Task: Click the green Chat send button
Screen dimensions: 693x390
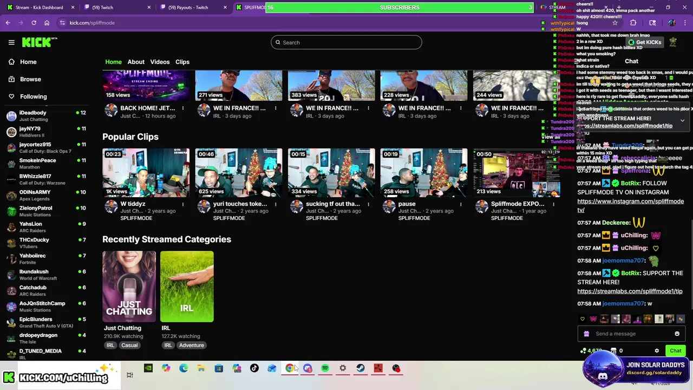Action: pos(675,350)
